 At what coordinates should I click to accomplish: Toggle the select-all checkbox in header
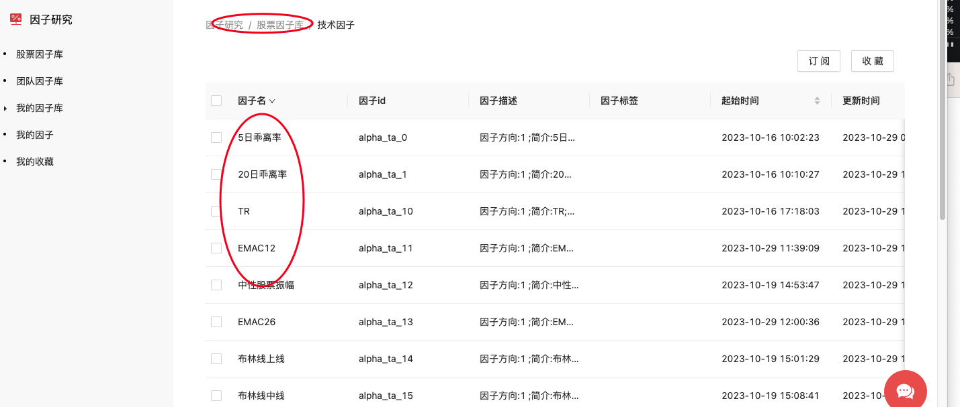pos(216,101)
